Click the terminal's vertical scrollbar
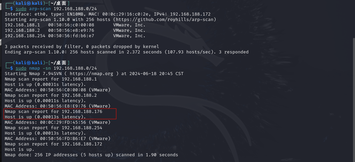 [x=354, y=99]
